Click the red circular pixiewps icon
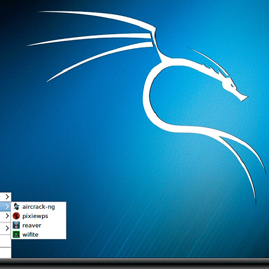Screen dimensions: 269x269 click(x=16, y=216)
